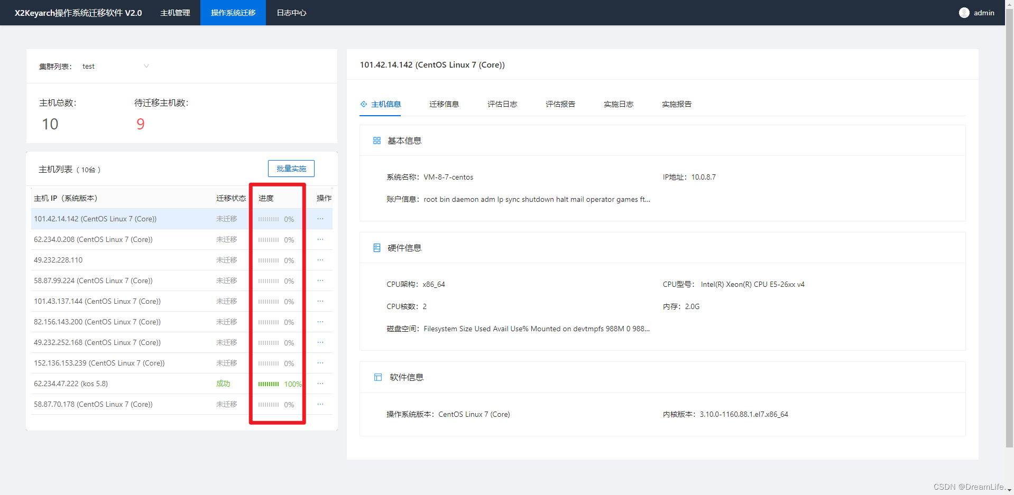The image size is (1014, 495).
Task: Open the 操作系统迁移 menu
Action: (x=233, y=13)
